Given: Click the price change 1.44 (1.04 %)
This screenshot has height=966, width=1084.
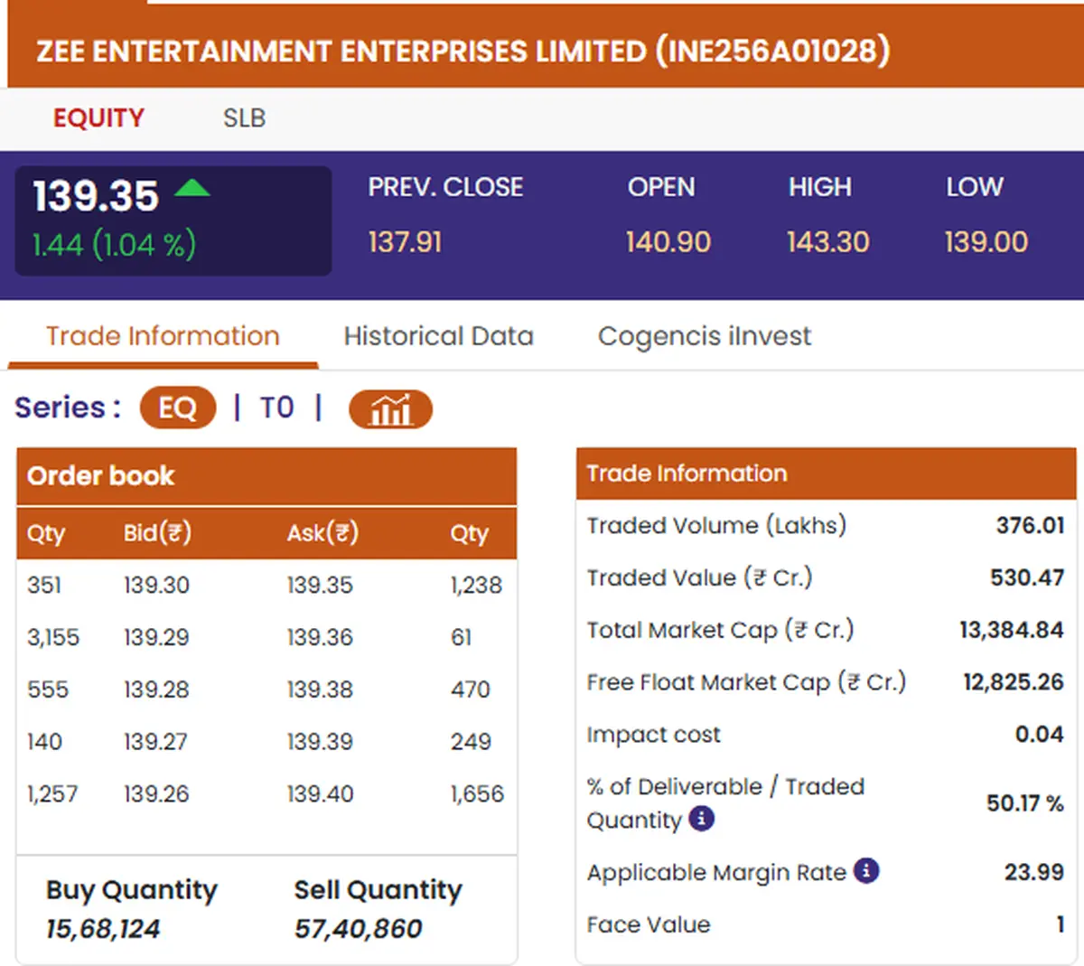Looking at the screenshot, I should [x=114, y=244].
